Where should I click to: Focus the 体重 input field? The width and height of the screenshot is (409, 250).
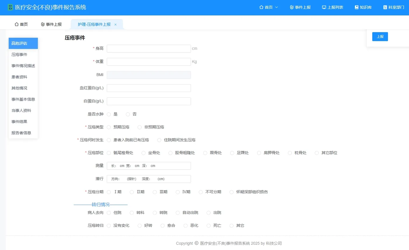(x=149, y=62)
